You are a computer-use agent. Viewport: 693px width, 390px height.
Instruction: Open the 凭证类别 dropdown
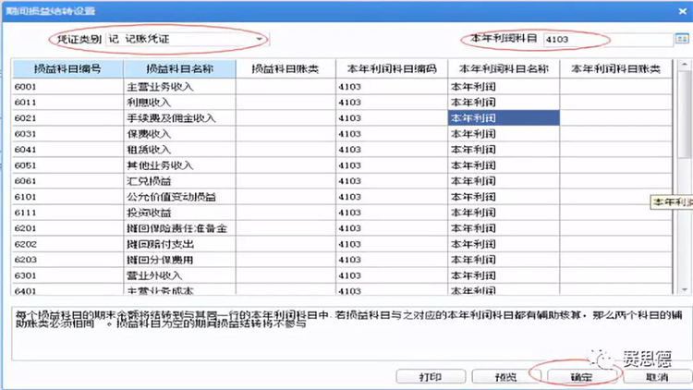[261, 40]
